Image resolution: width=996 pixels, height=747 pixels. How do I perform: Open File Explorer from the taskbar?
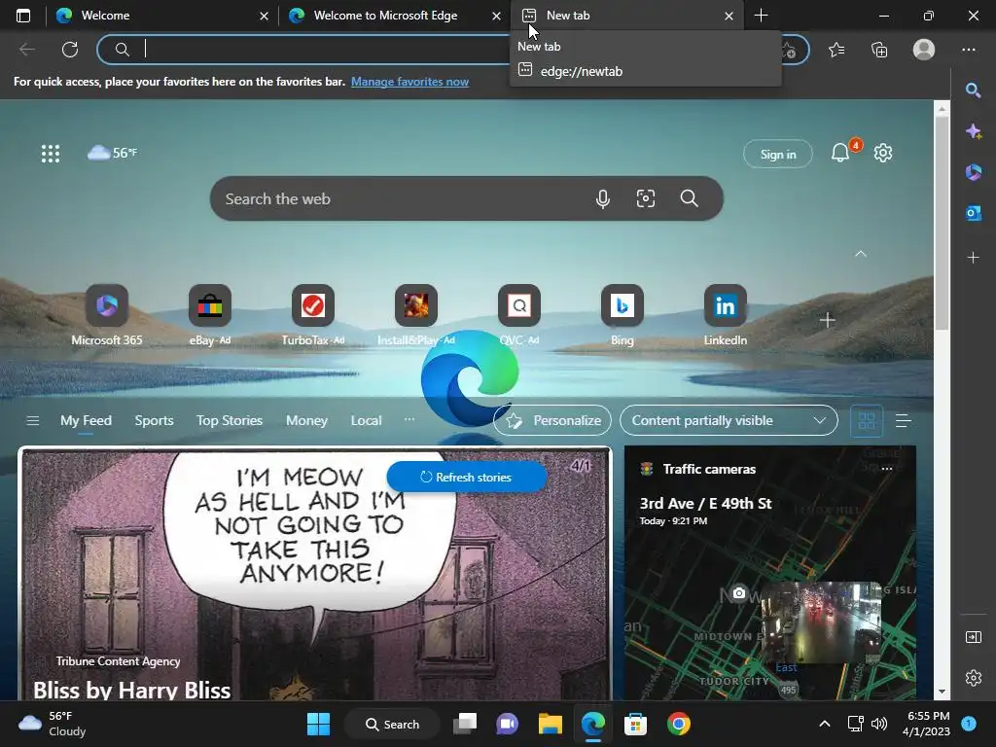click(x=551, y=724)
